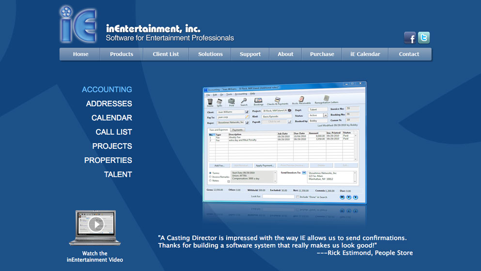The height and width of the screenshot is (271, 481).
Task: Click the small icon beside Notes radio
Action: point(229,181)
